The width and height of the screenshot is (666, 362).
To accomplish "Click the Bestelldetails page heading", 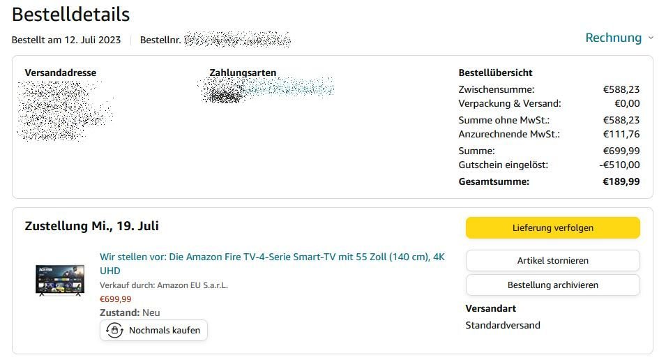I will pos(71,14).
